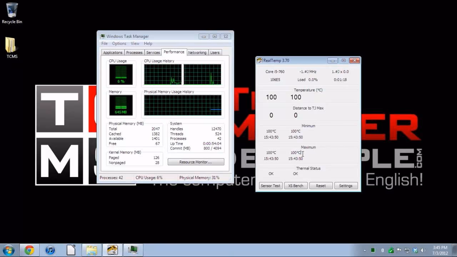Click the Physical Memory Usage History graph
Screen dimensions: 457x257
coord(183,105)
